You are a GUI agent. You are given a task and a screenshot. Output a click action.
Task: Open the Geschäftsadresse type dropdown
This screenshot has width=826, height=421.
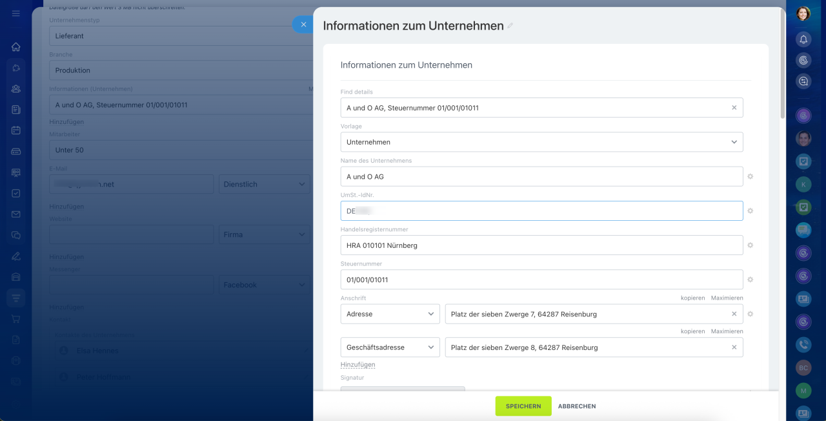coord(390,347)
